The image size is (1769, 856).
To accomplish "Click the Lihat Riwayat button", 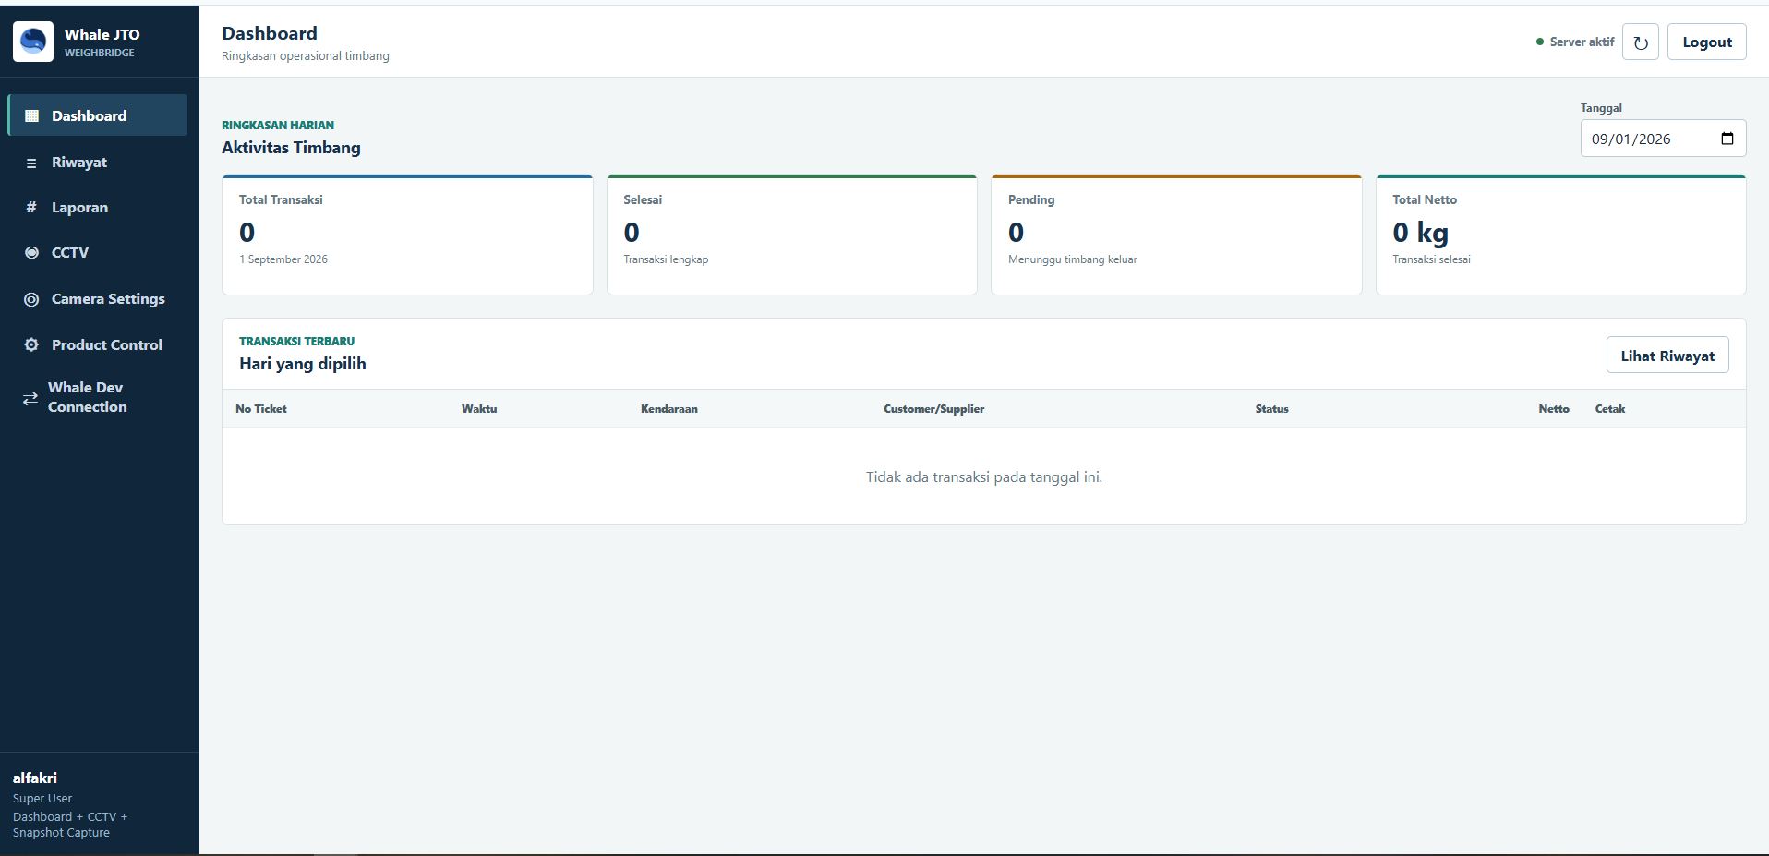I will click(1667, 356).
